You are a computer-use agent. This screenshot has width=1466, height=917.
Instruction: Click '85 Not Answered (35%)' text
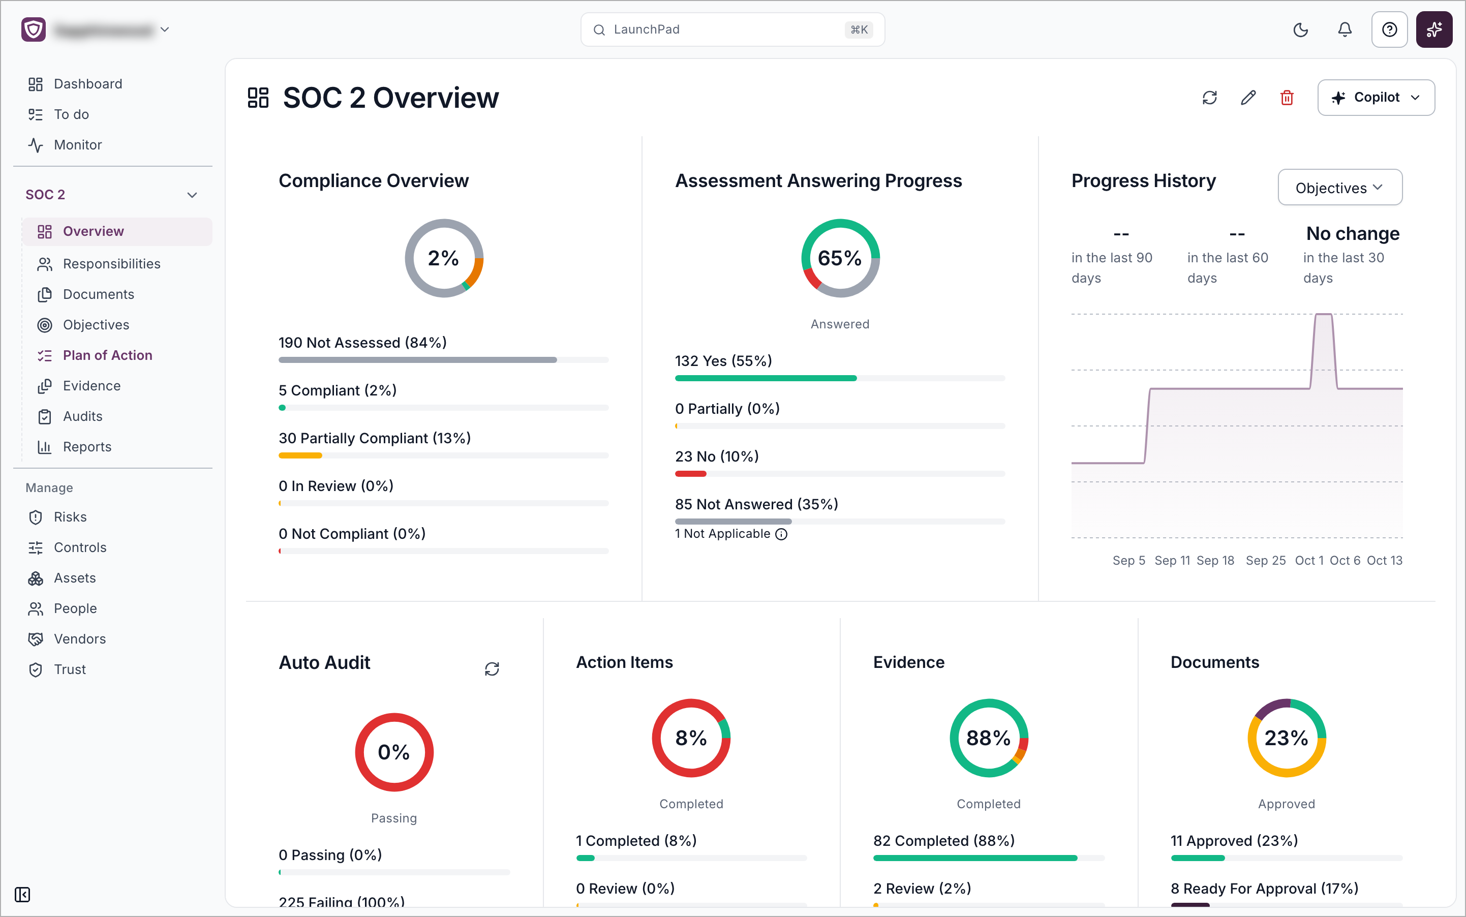tap(756, 505)
